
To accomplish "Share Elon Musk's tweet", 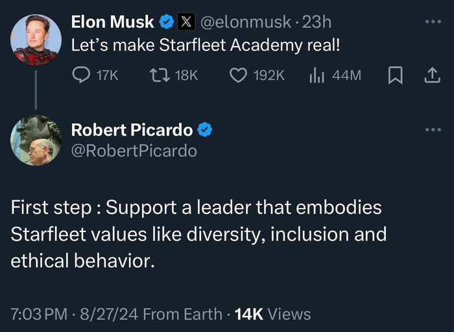I will 431,76.
